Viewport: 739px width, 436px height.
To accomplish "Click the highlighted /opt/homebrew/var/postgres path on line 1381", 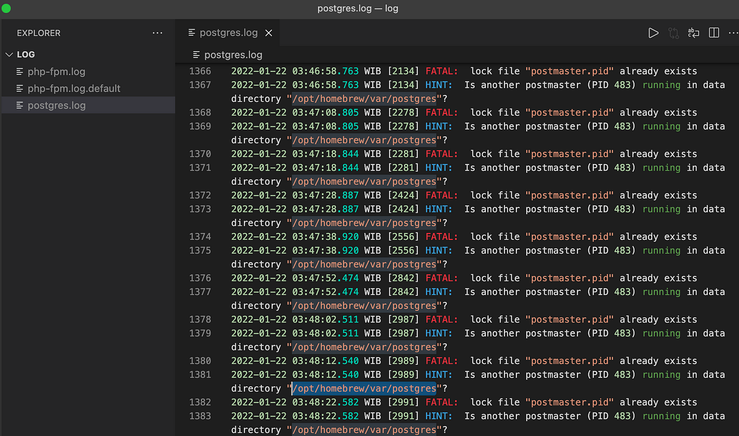I will click(364, 388).
